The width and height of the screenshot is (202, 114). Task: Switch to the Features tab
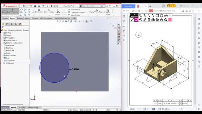pyautogui.click(x=5, y=18)
